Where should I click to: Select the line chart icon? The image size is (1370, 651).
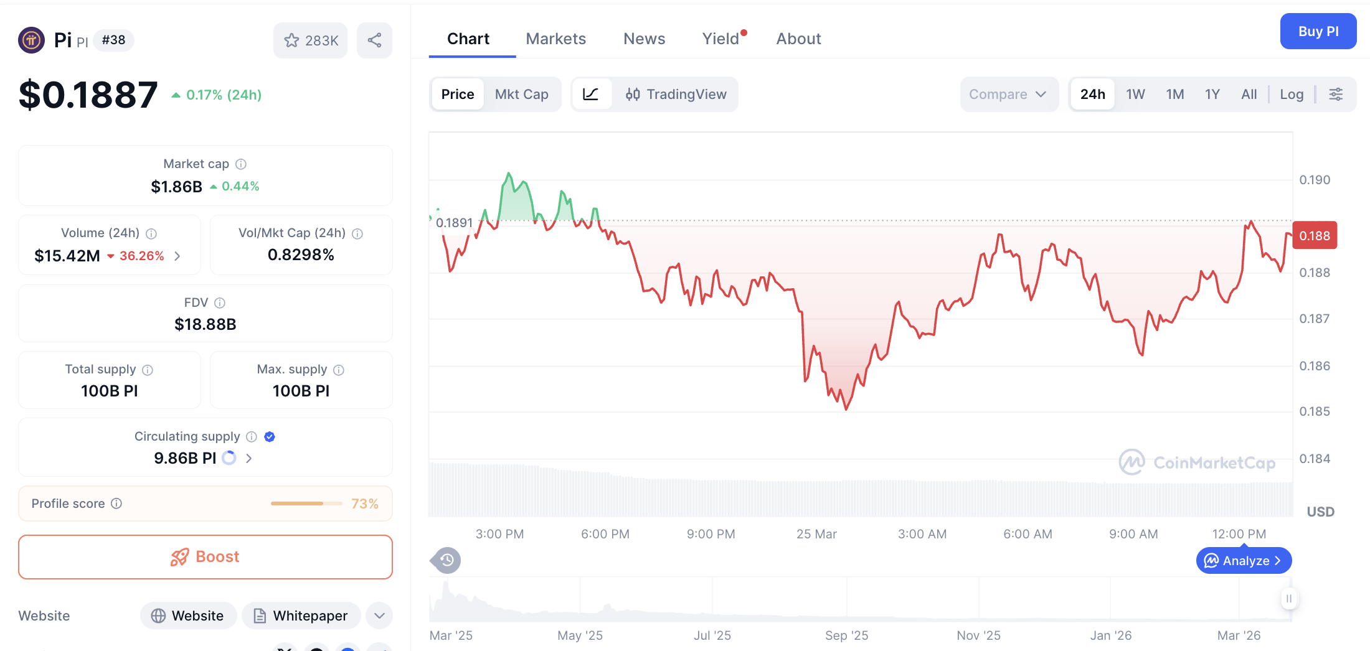[592, 94]
